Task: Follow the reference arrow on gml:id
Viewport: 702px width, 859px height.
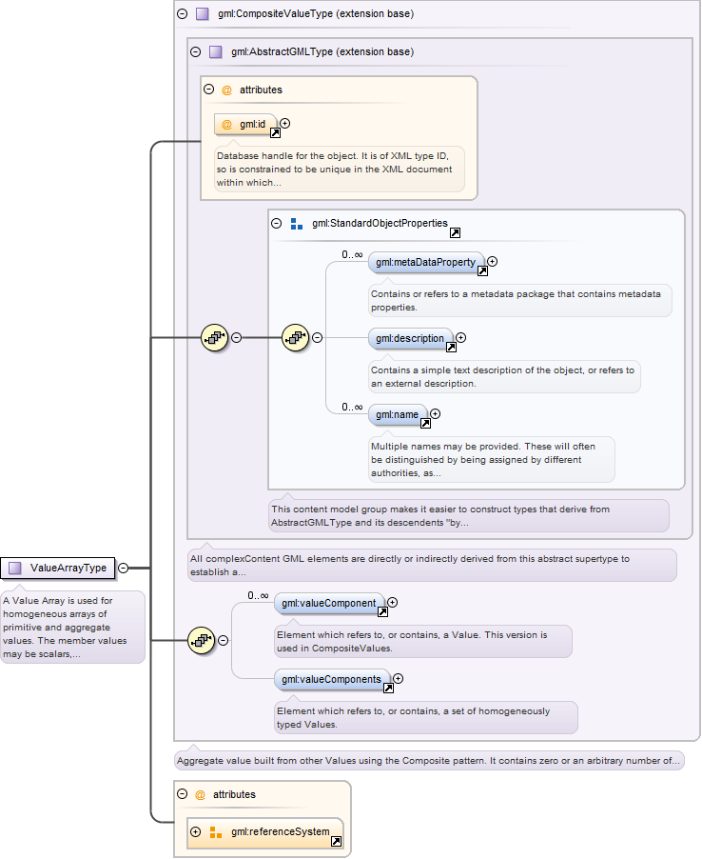Action: click(x=275, y=132)
